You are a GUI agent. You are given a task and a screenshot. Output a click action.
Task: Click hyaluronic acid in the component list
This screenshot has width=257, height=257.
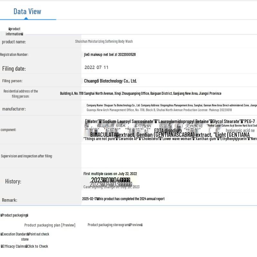click(240, 130)
